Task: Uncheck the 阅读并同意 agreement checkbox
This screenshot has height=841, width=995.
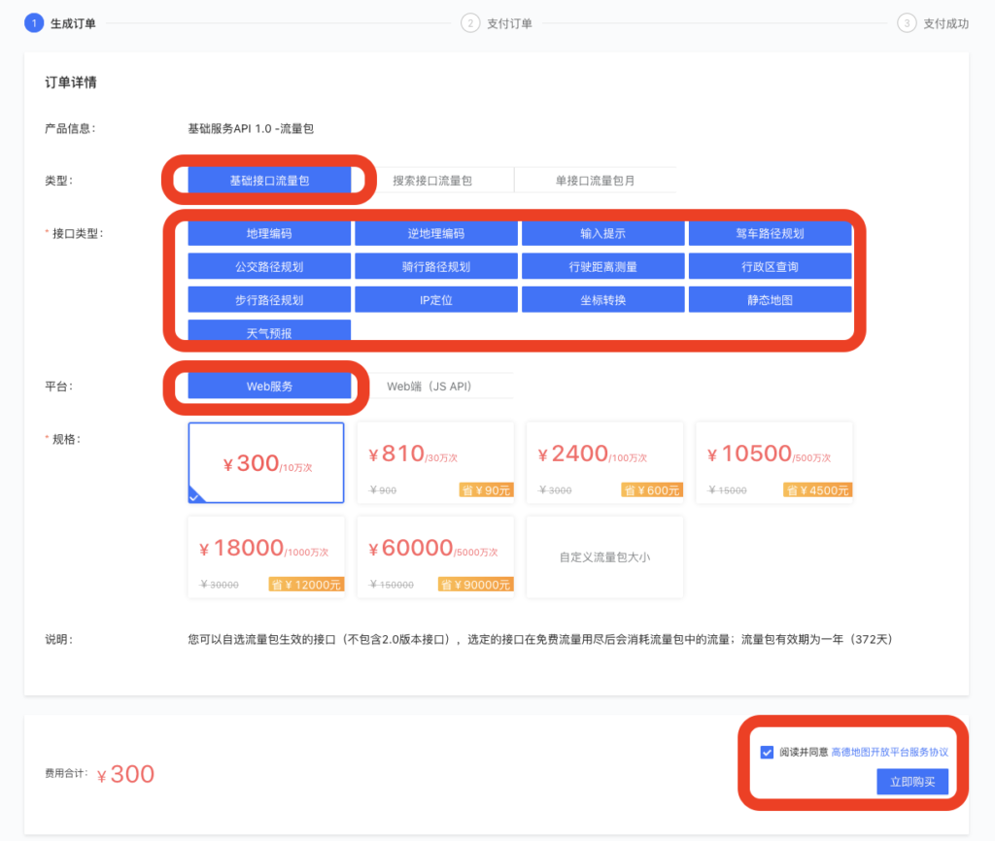Action: (x=768, y=753)
